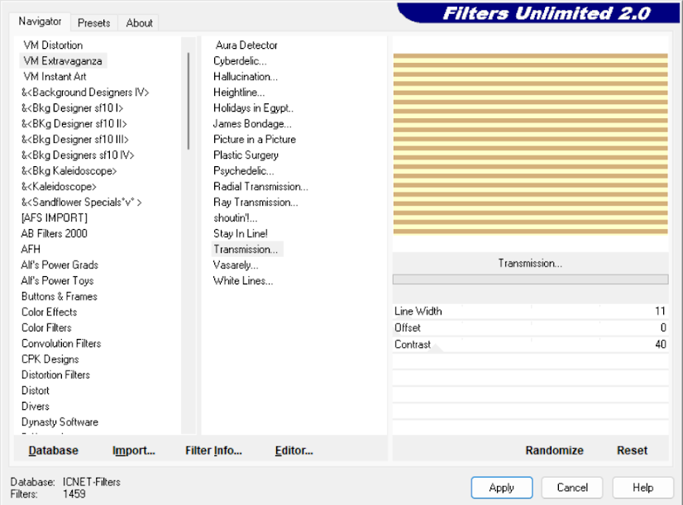Select CPK Designs category
683x505 pixels.
click(50, 359)
